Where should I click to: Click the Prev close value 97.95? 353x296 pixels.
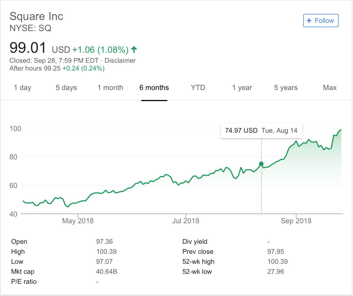point(276,252)
